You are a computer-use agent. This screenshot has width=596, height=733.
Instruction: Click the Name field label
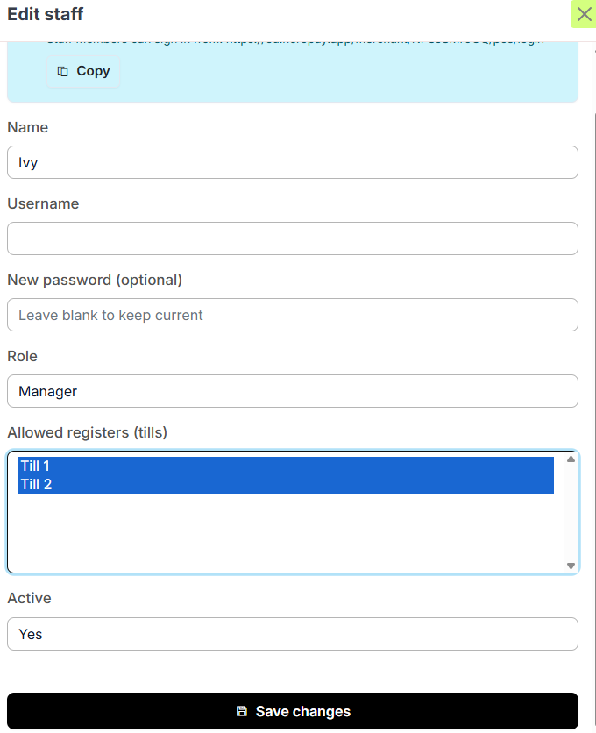click(28, 127)
